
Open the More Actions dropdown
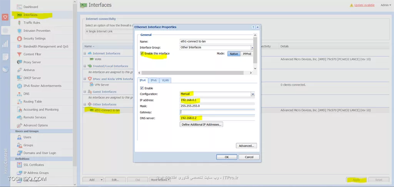coord(160,180)
